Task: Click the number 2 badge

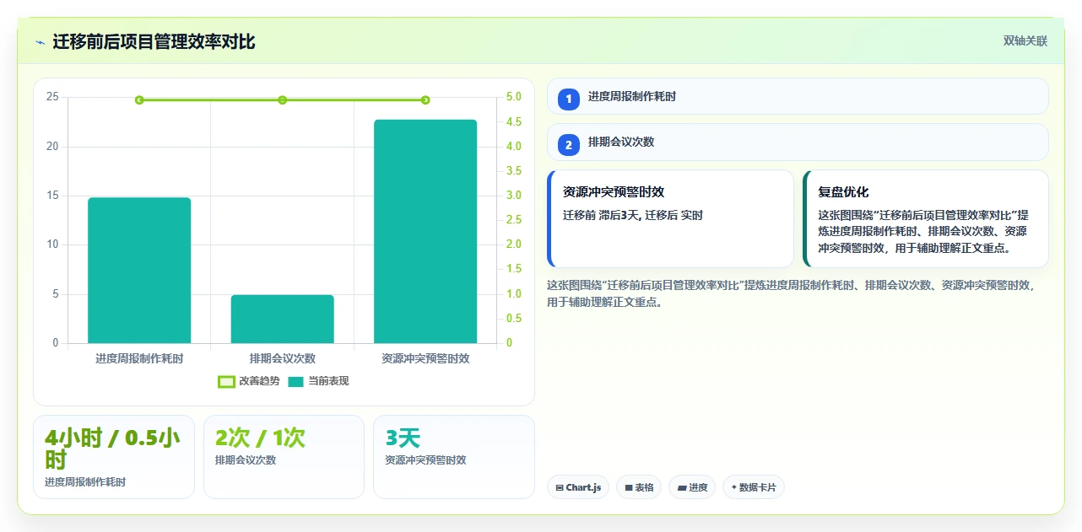Action: [x=568, y=145]
